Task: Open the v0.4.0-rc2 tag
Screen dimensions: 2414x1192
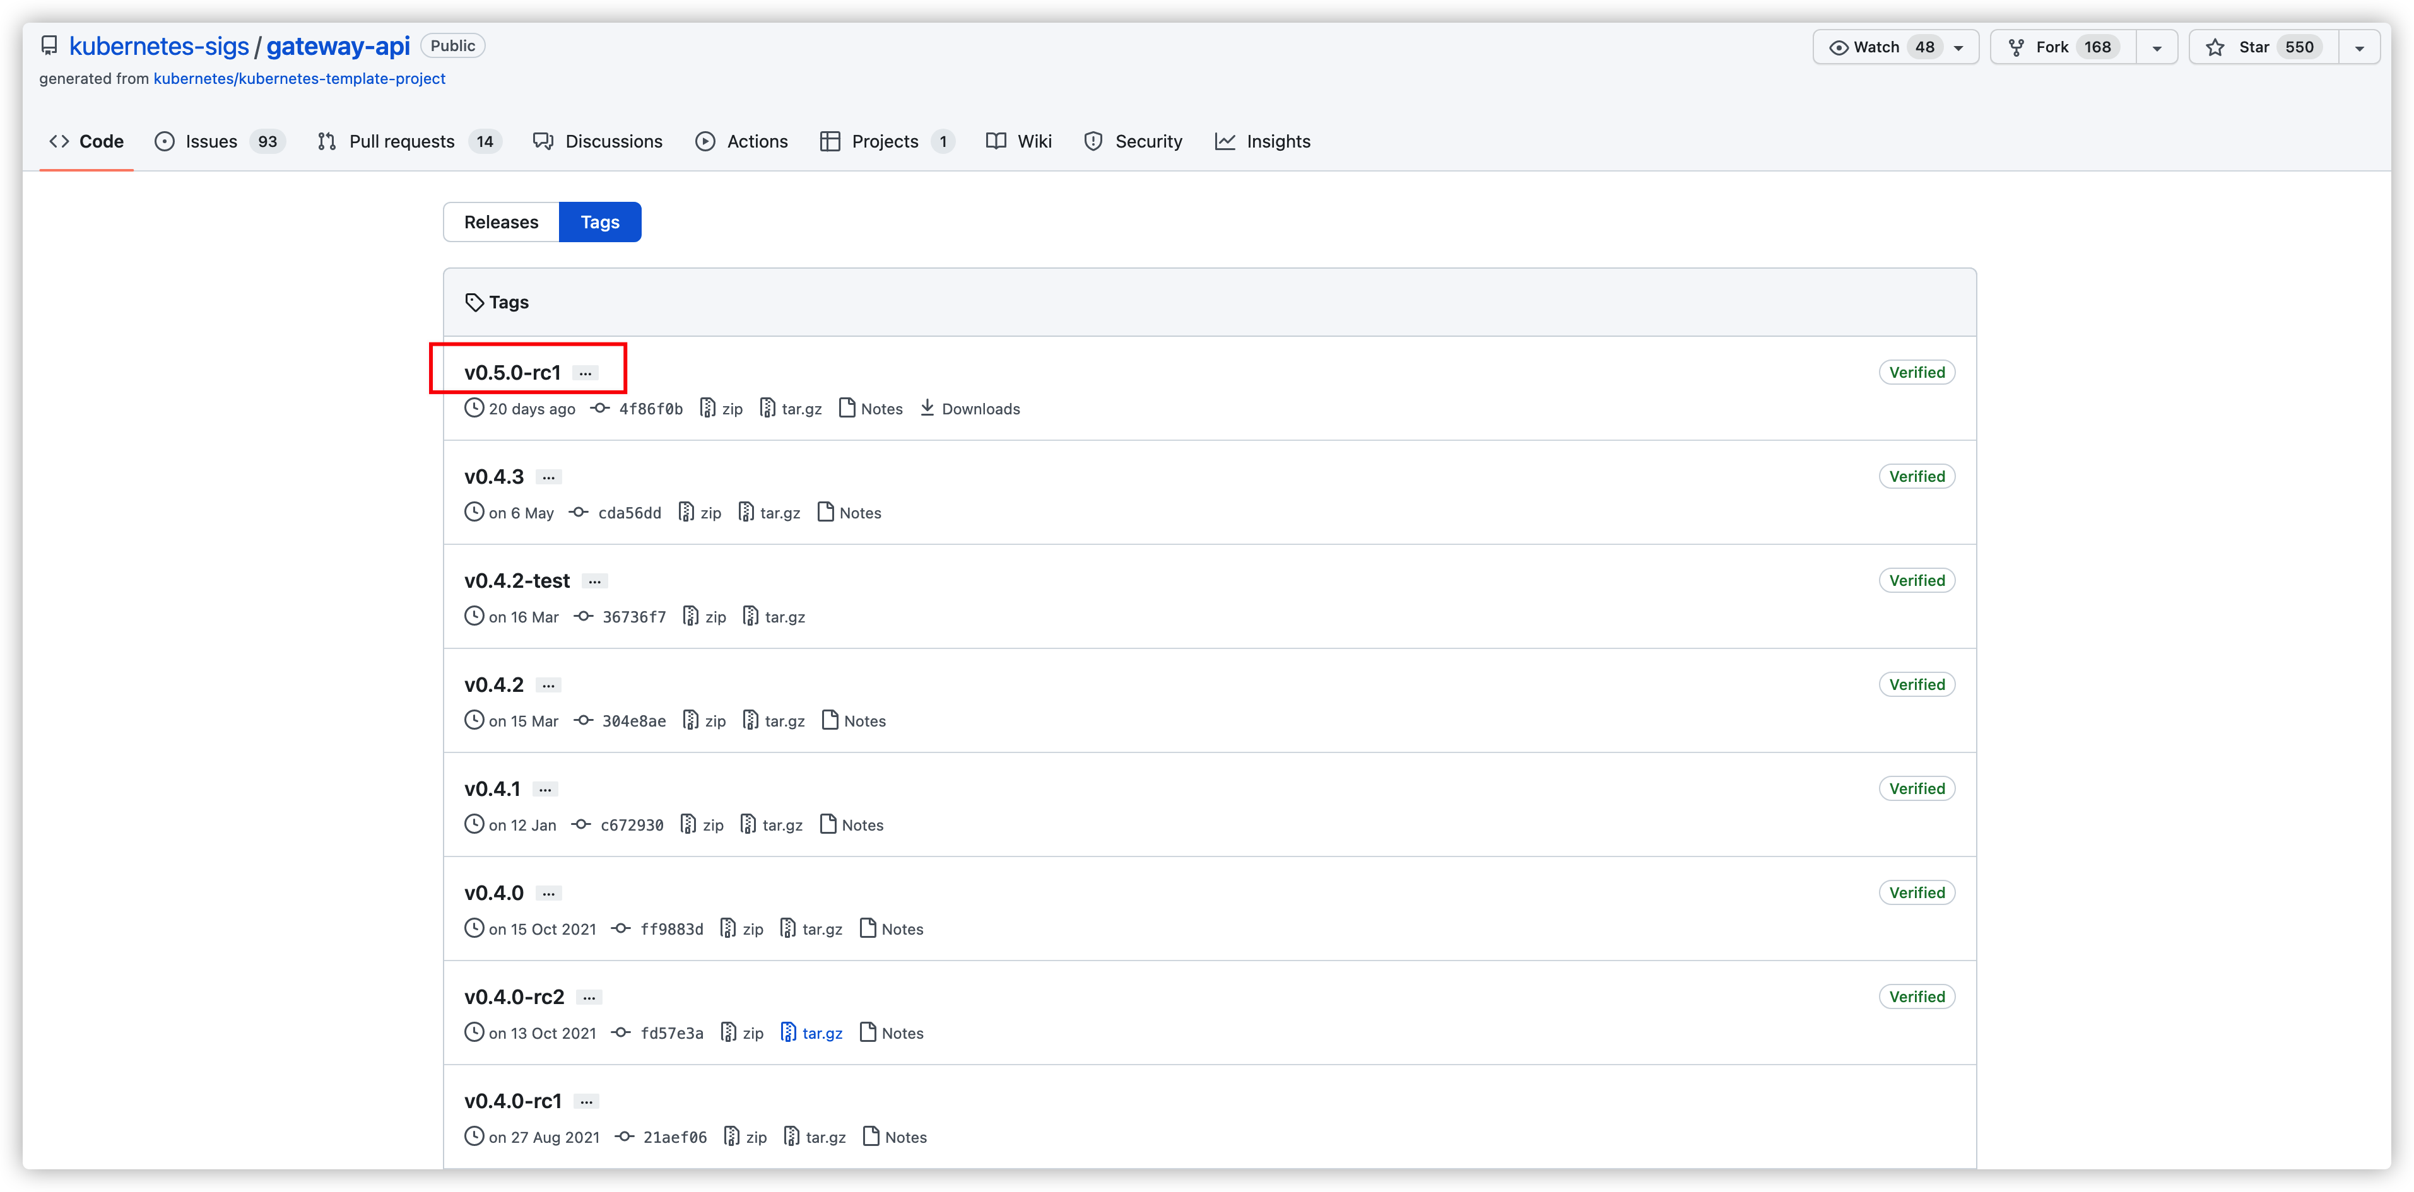Action: pyautogui.click(x=514, y=996)
